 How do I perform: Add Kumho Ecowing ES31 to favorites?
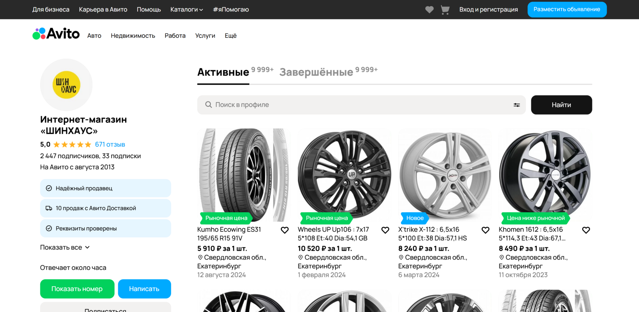(285, 230)
